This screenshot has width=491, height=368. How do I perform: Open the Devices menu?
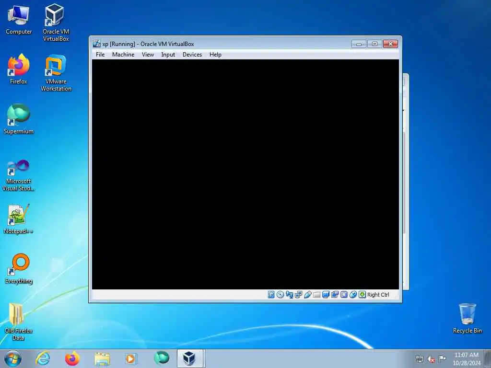coord(192,55)
